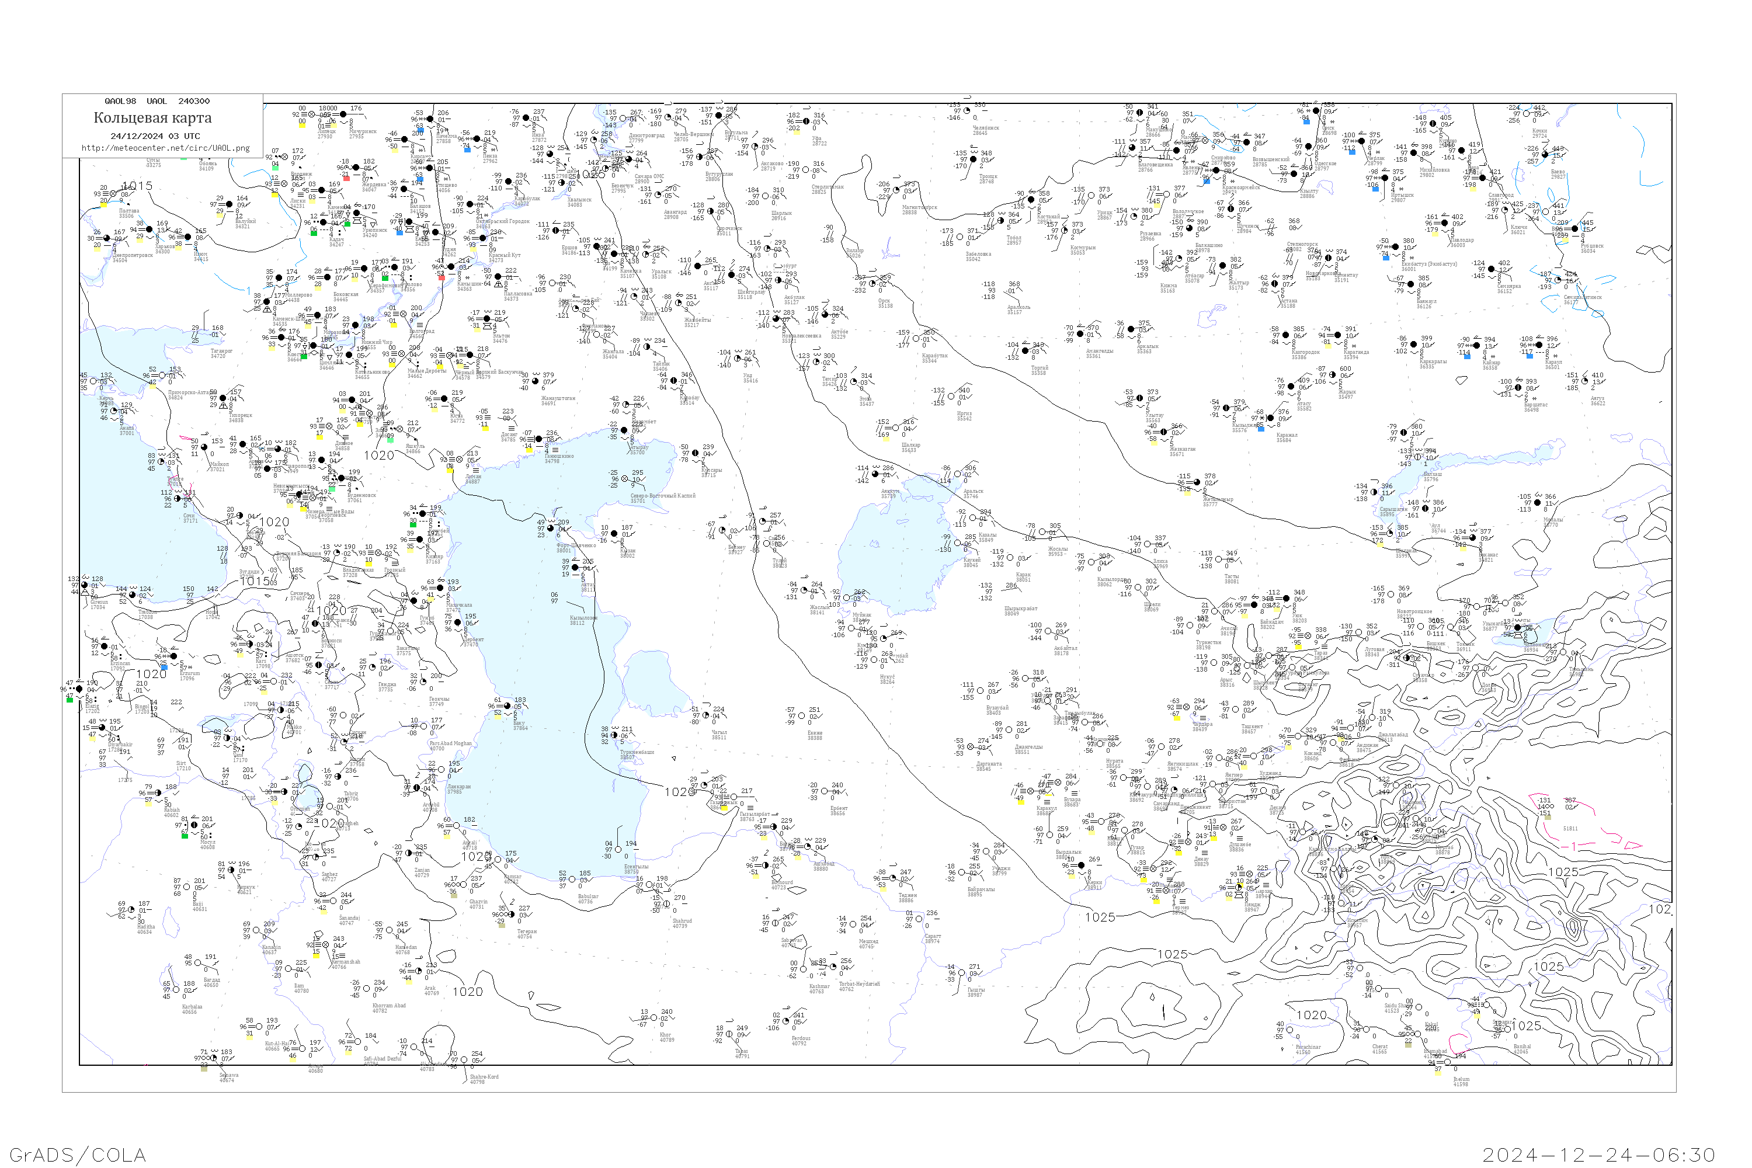This screenshot has height=1168, width=1752.
Task: Click the station circle for Актау 38111
Action: coord(575,568)
